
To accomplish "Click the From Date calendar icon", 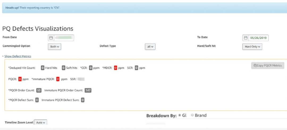I will point(51,38).
